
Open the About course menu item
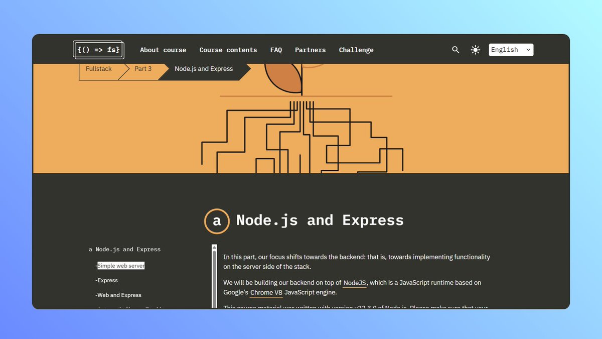163,50
